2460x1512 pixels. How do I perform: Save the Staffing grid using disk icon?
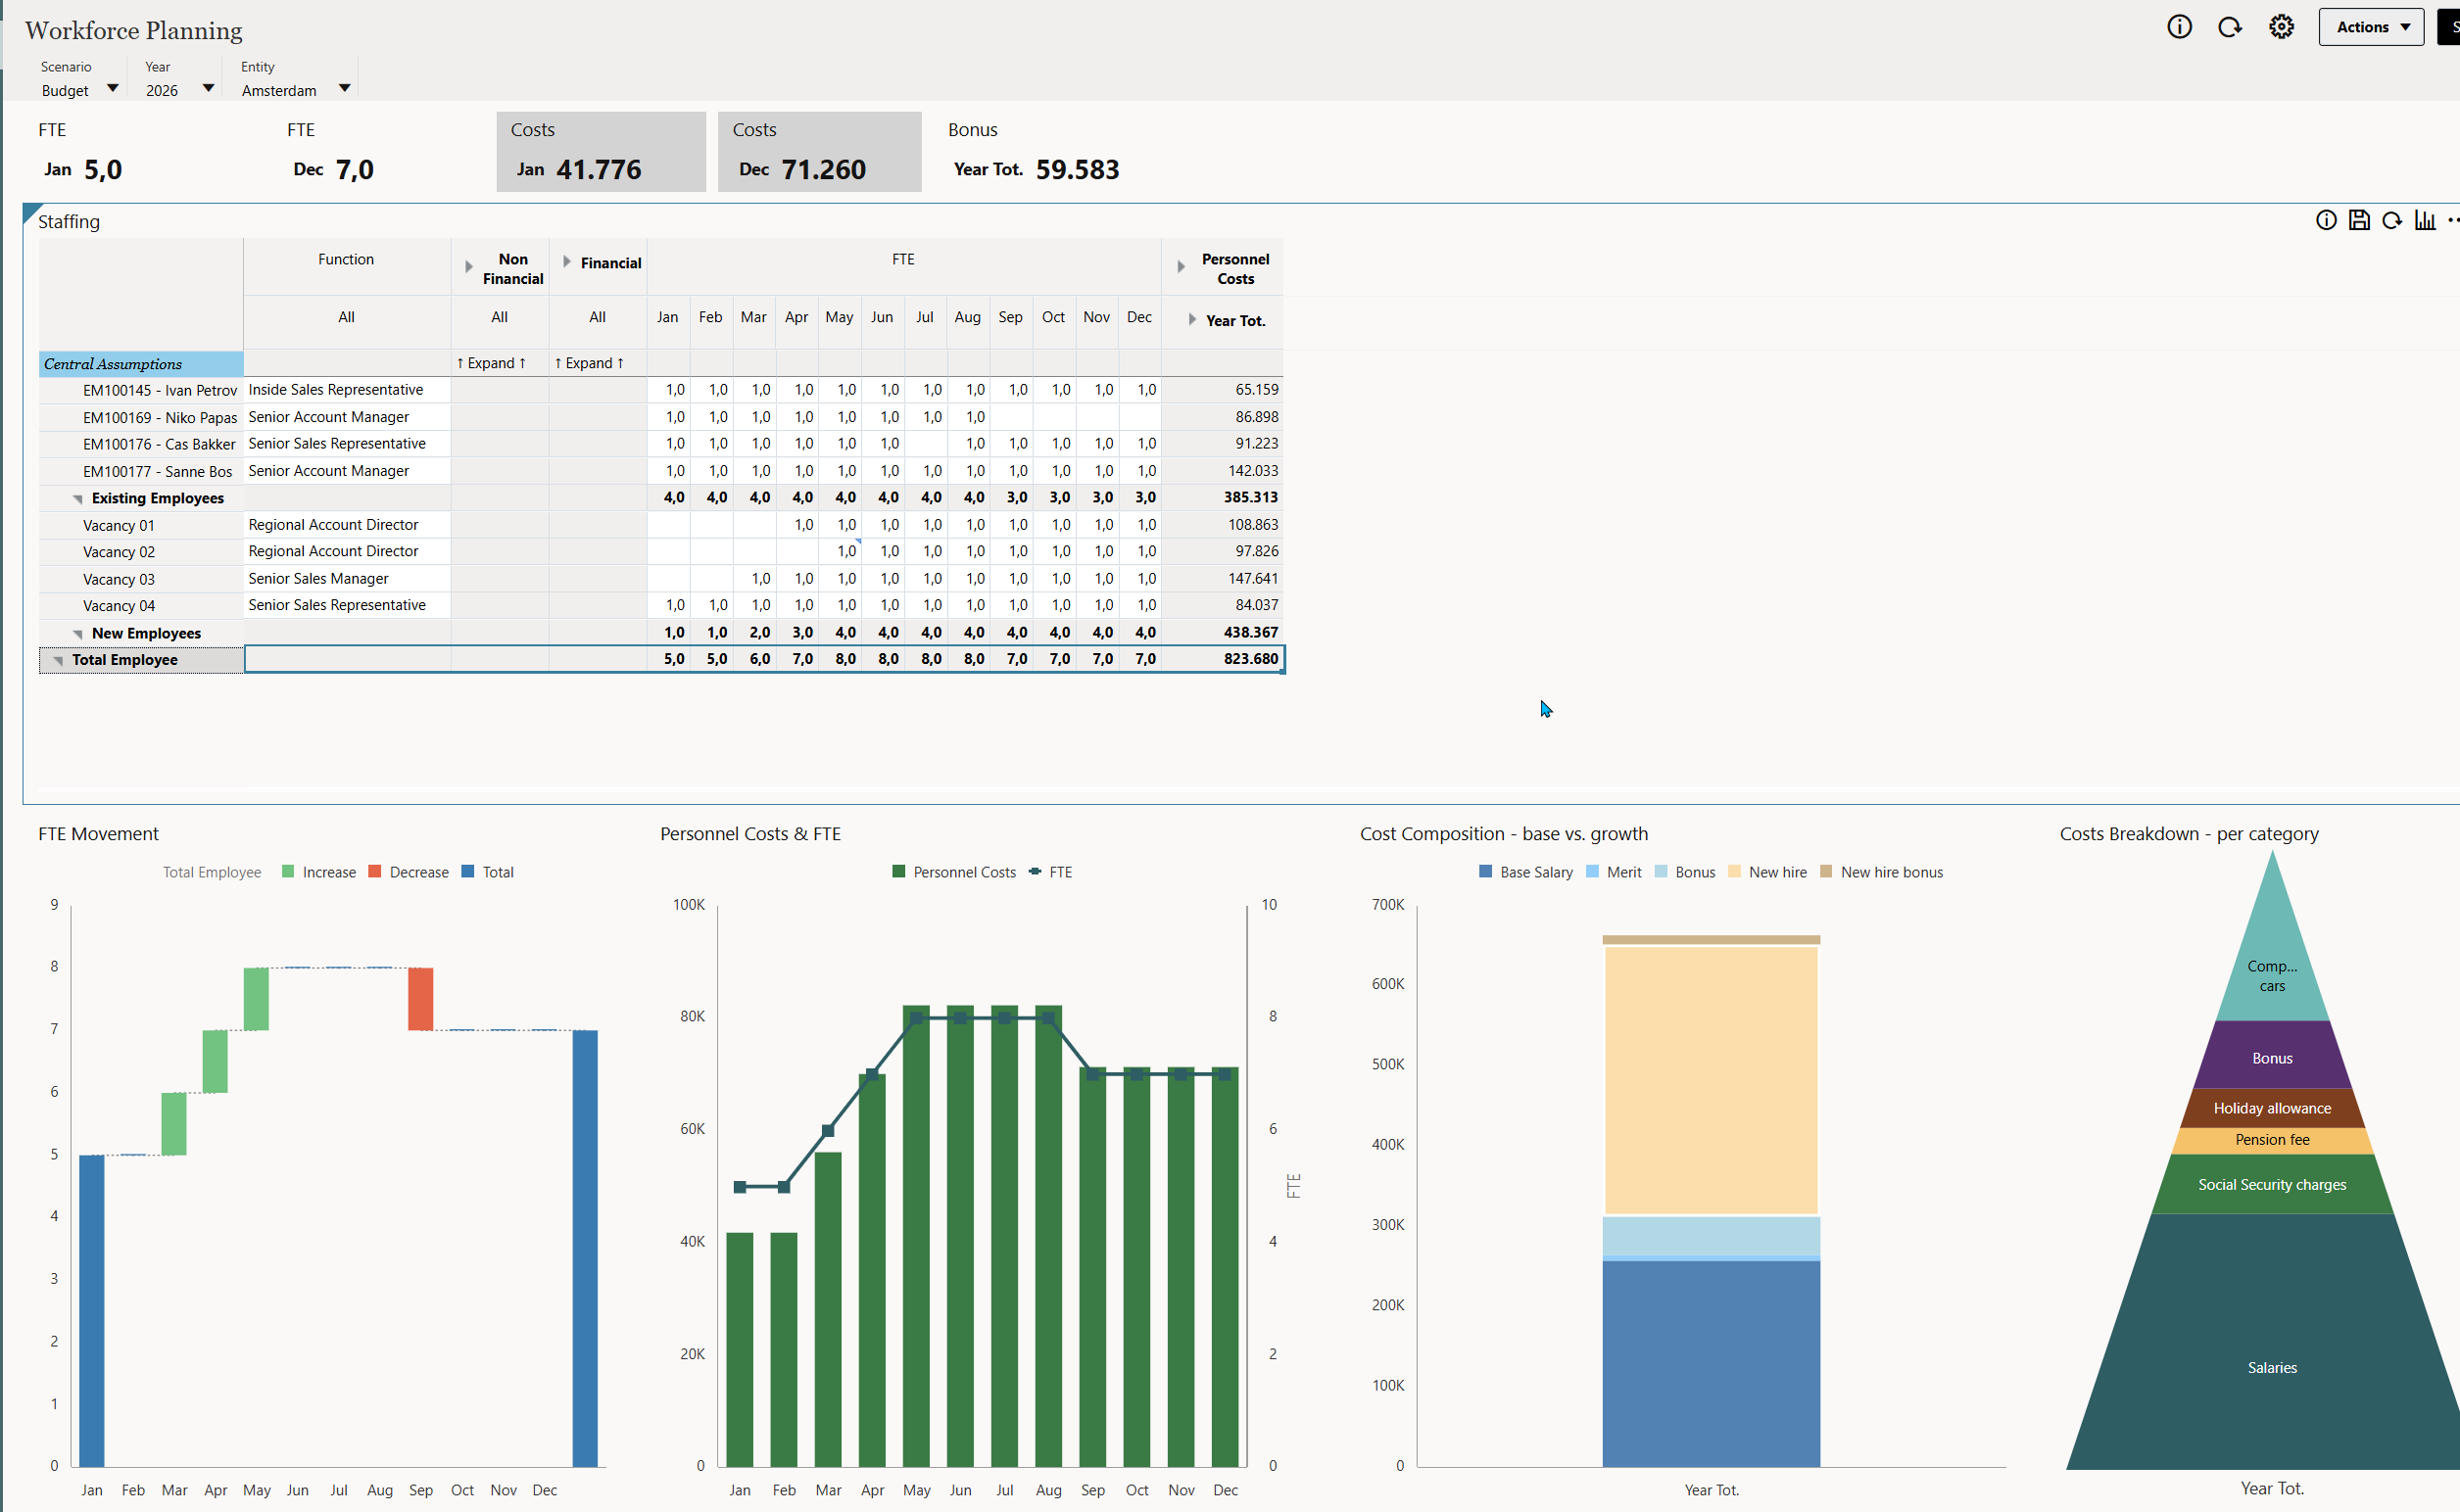tap(2359, 220)
